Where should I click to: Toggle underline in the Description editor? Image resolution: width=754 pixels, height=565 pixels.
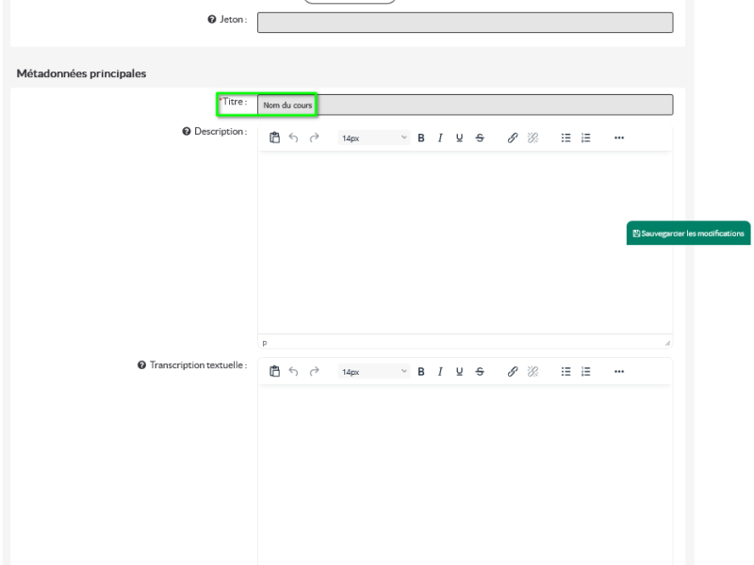[459, 137]
